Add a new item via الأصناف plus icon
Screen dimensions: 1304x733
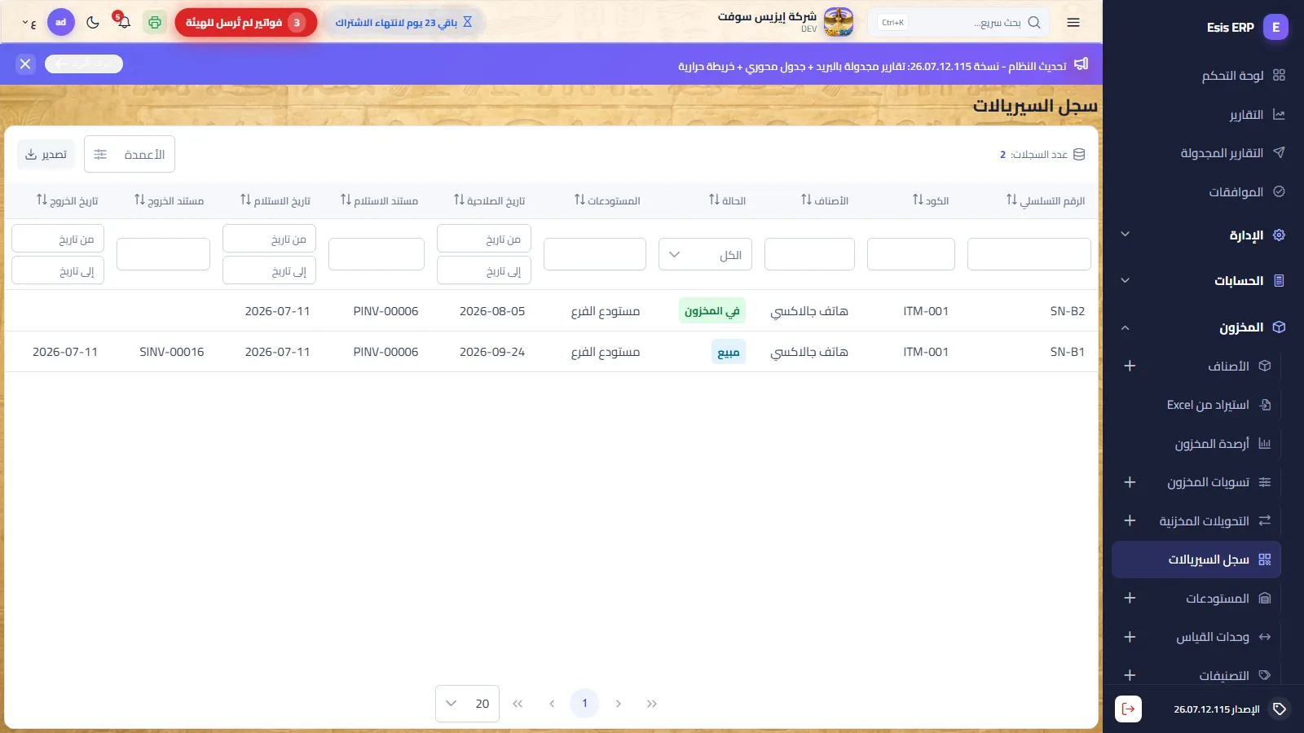click(1130, 366)
